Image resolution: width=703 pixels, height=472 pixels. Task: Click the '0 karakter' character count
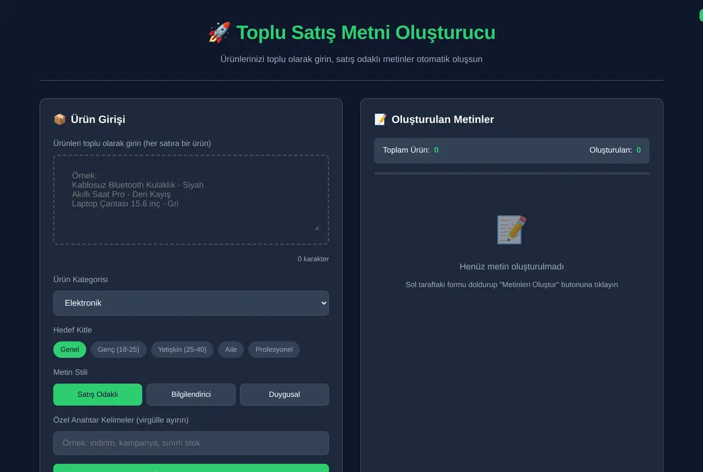[313, 259]
